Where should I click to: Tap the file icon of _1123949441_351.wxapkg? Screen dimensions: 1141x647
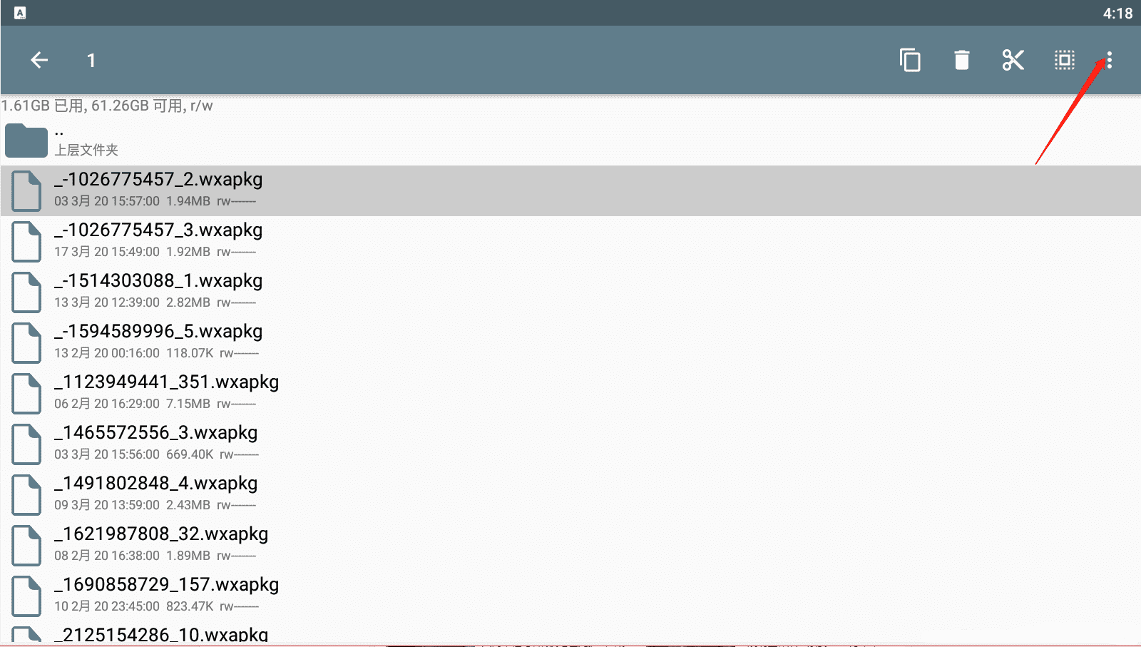(x=26, y=393)
